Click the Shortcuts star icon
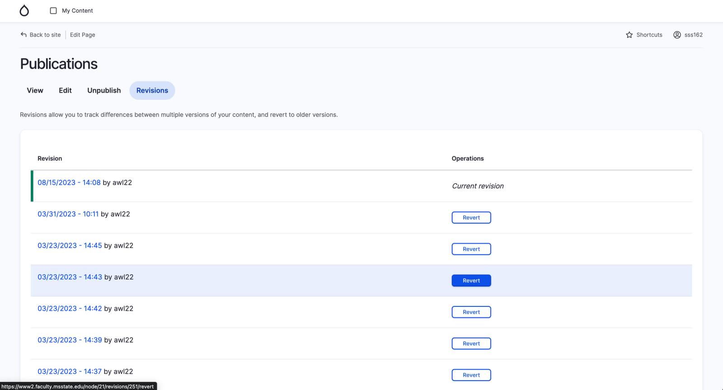Image resolution: width=723 pixels, height=390 pixels. (x=629, y=35)
